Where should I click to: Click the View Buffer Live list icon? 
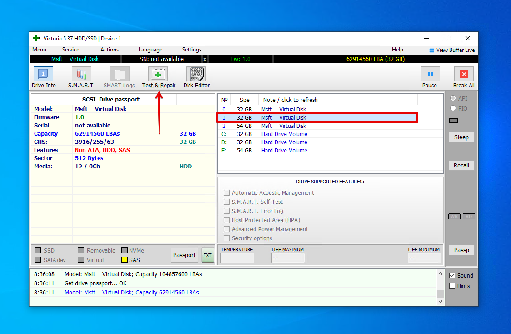pos(431,50)
